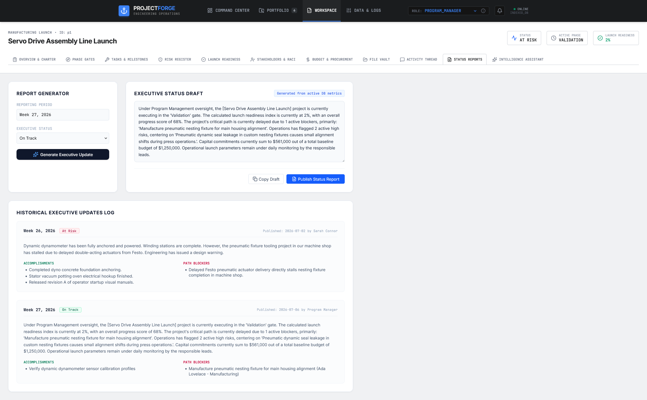The height and width of the screenshot is (400, 647).
Task: Click the Stakeholders & RACI people icon
Action: (x=253, y=60)
